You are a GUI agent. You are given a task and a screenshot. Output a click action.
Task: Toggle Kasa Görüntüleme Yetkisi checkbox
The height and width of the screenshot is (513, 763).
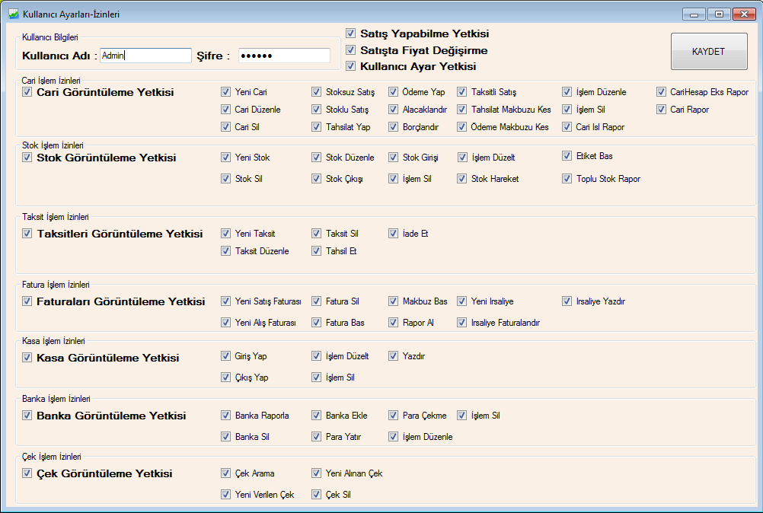click(x=27, y=358)
